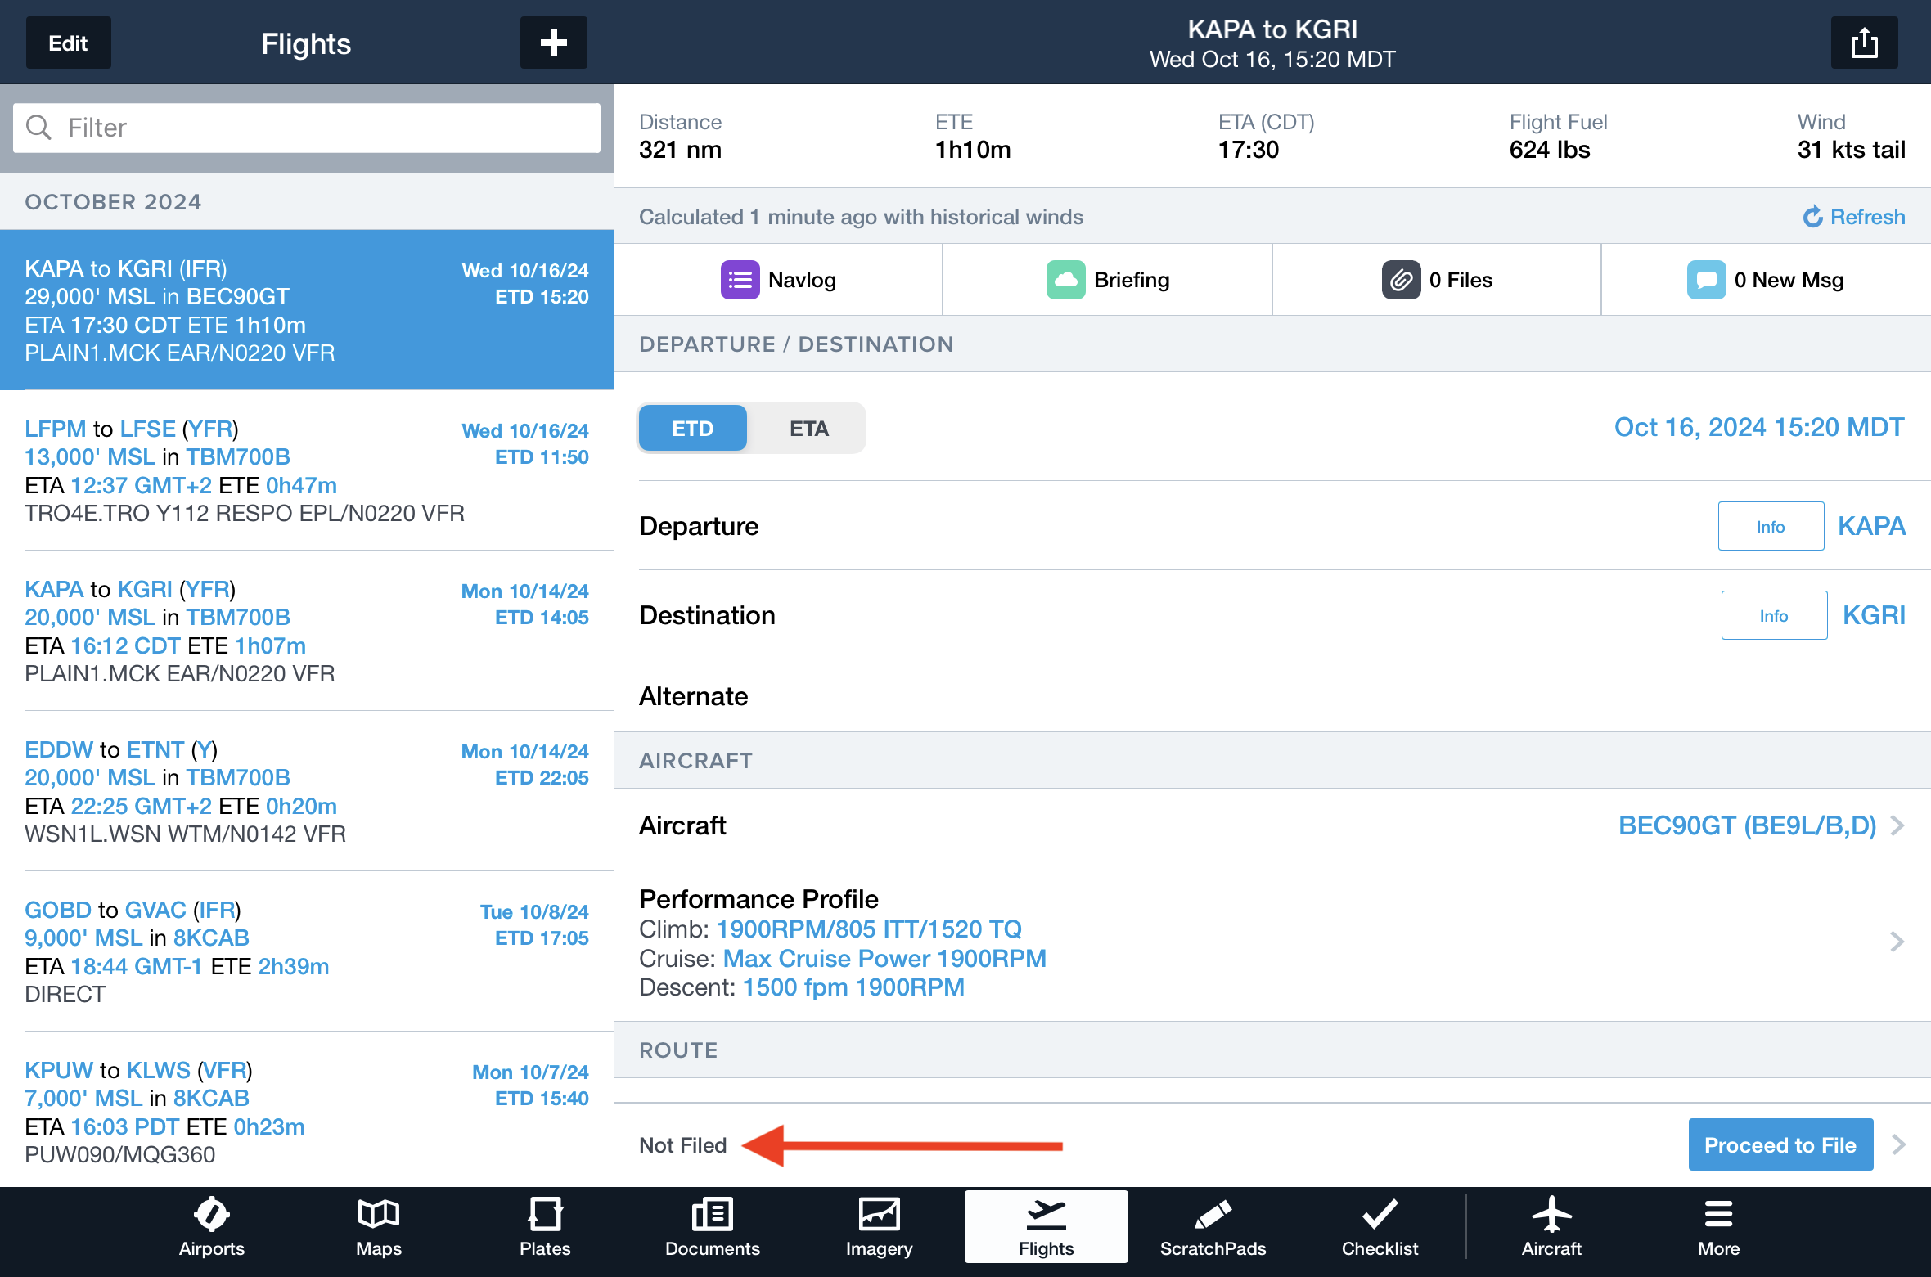The width and height of the screenshot is (1931, 1277).
Task: Tap the Alternate row
Action: (1272, 696)
